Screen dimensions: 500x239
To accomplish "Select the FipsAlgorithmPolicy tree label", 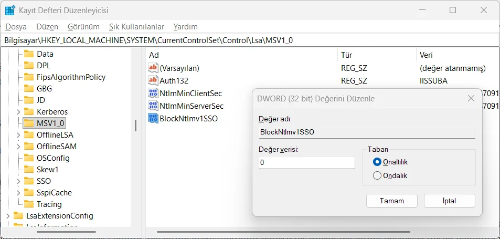I will click(71, 77).
